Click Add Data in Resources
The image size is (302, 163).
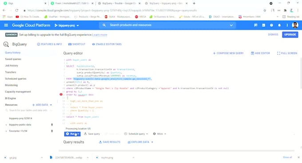coord(42,105)
